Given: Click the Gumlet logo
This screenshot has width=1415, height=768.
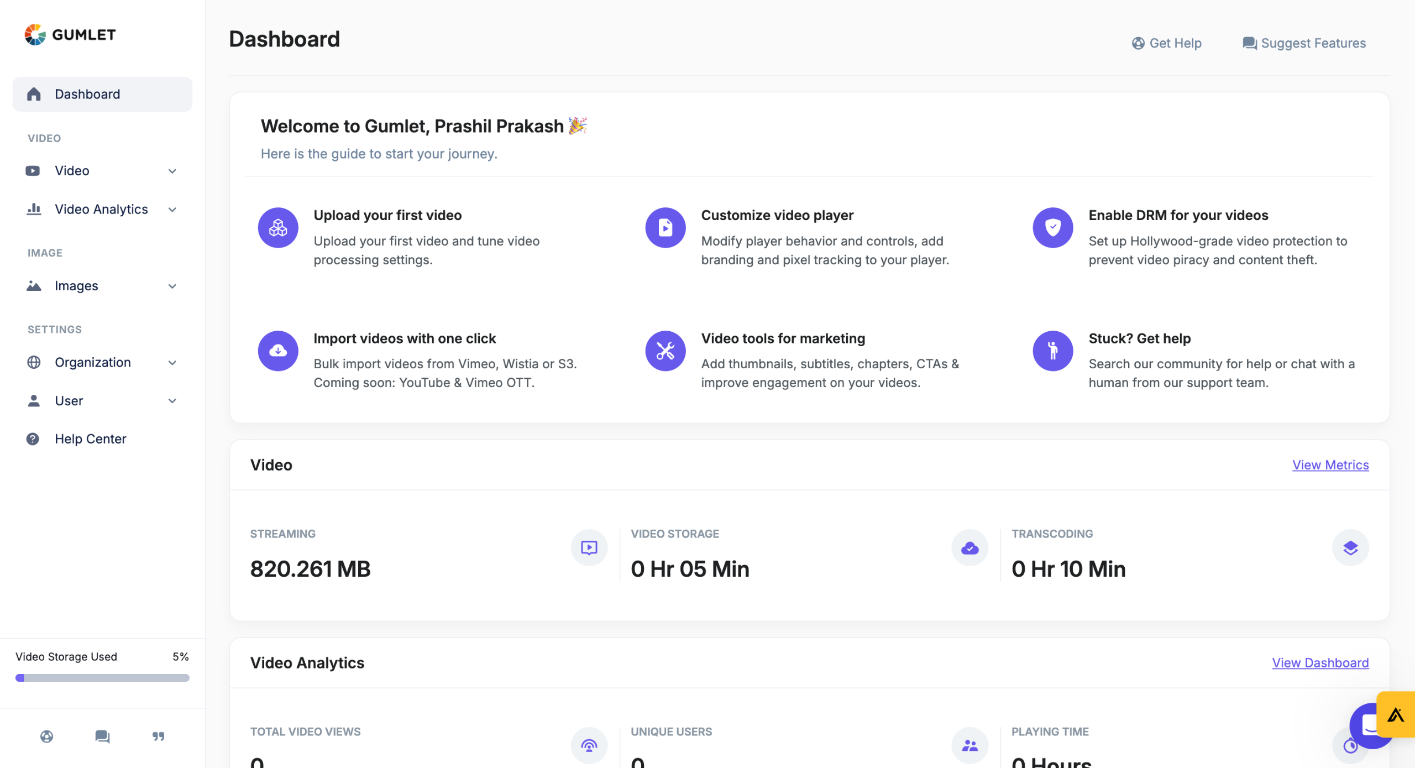Looking at the screenshot, I should pos(70,35).
